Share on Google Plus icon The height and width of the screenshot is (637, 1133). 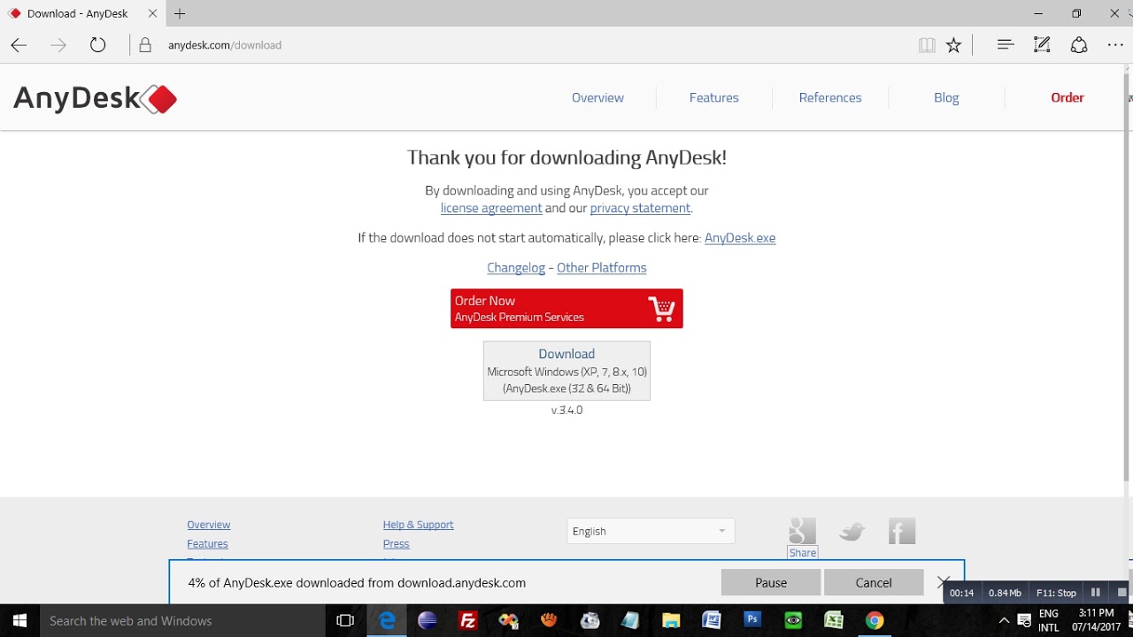[x=802, y=531]
